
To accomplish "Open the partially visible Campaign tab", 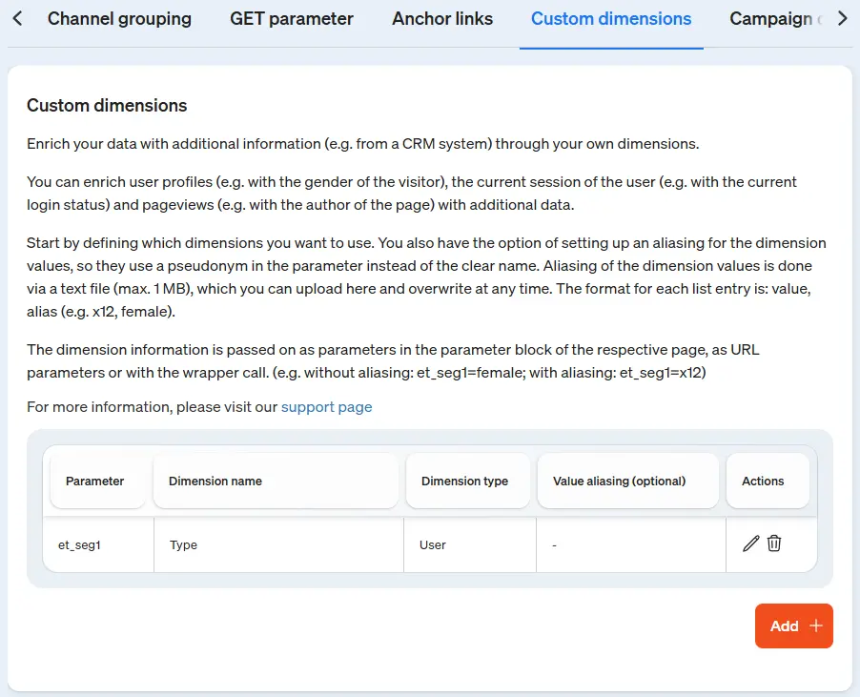I will click(772, 19).
